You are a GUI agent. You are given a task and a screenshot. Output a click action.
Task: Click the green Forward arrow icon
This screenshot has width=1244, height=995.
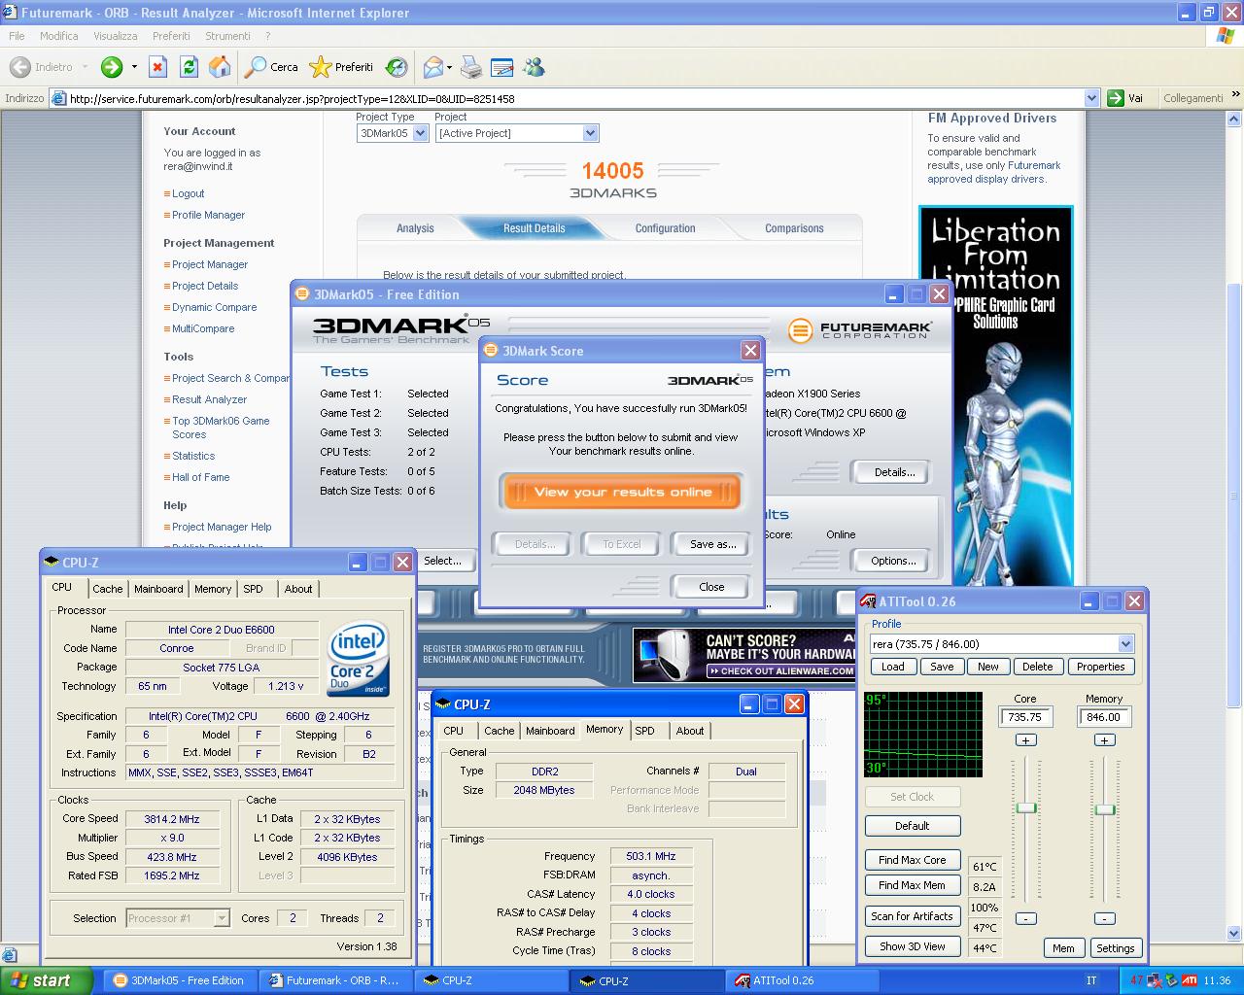click(112, 67)
